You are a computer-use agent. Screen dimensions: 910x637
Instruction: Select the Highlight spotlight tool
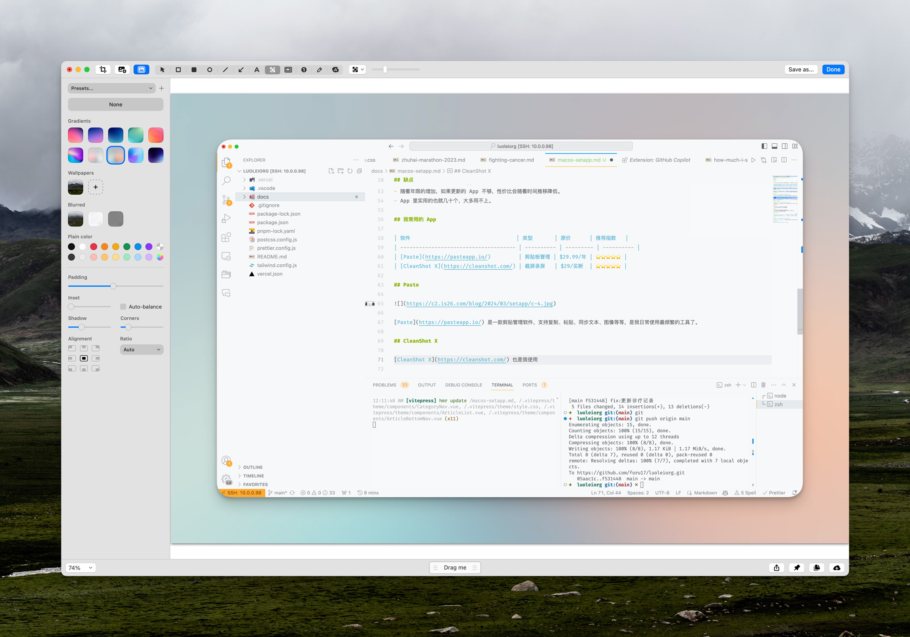tap(288, 70)
